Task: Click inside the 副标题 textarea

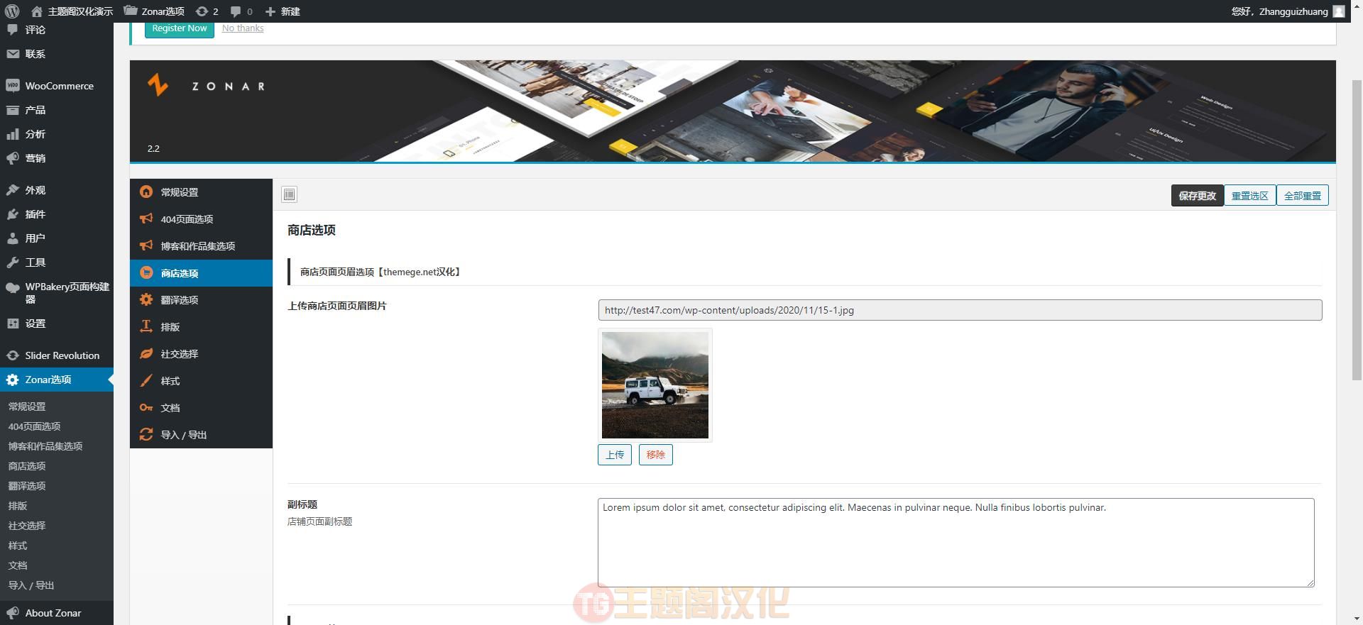Action: (x=956, y=543)
